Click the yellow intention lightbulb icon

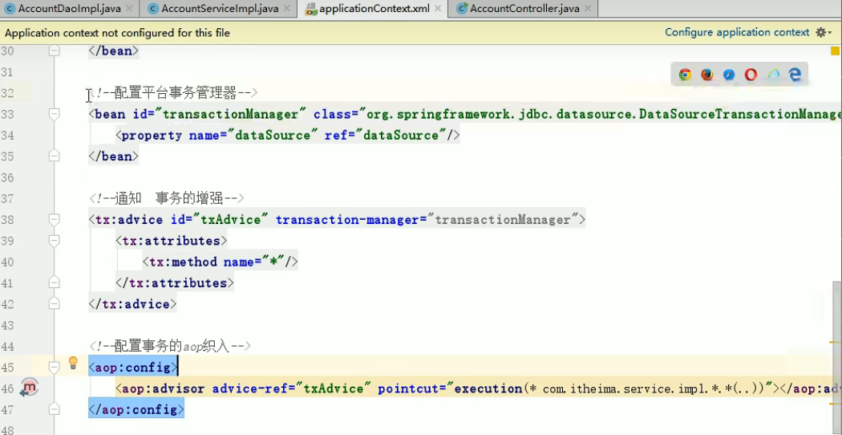73,364
